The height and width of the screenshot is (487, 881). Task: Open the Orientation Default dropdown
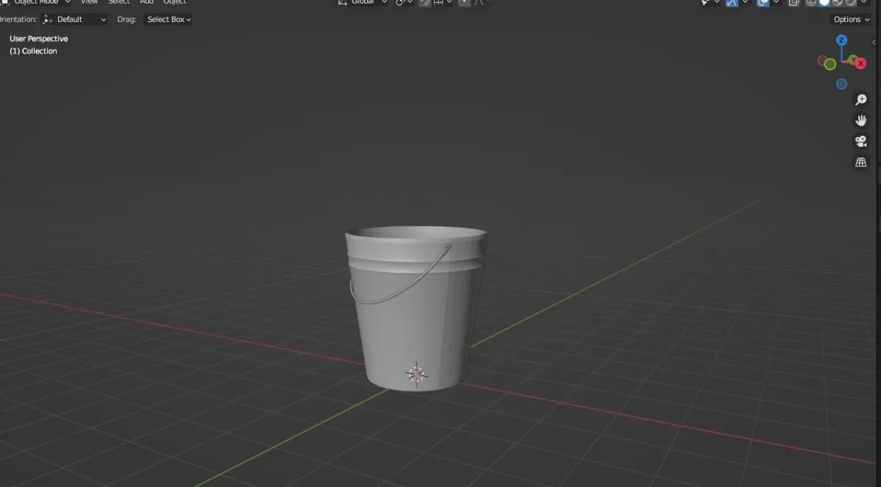coord(75,20)
